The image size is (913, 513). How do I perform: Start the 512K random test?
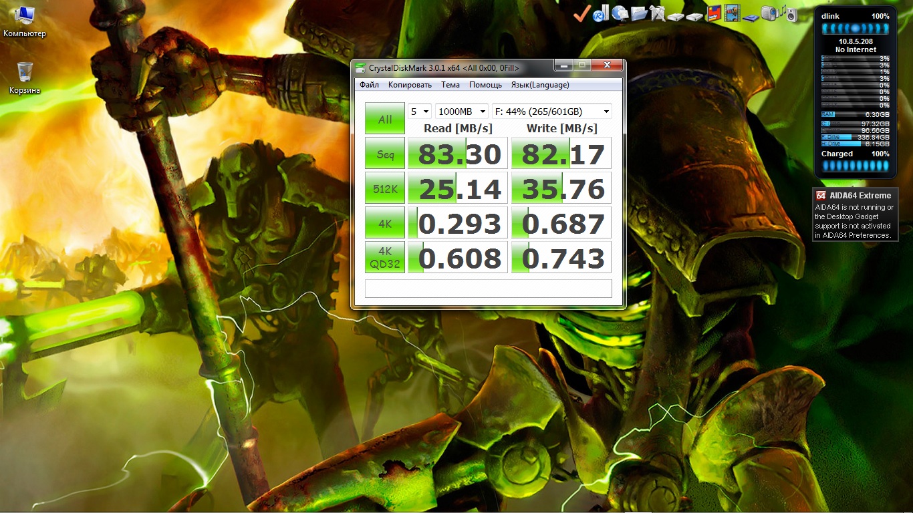pyautogui.click(x=385, y=188)
